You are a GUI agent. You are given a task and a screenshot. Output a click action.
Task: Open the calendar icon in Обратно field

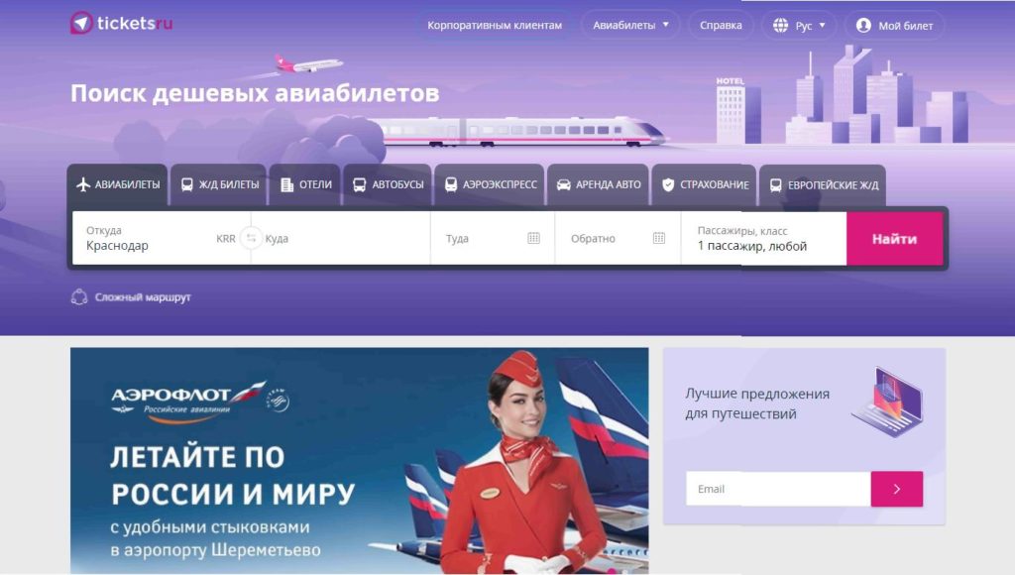[x=659, y=238]
